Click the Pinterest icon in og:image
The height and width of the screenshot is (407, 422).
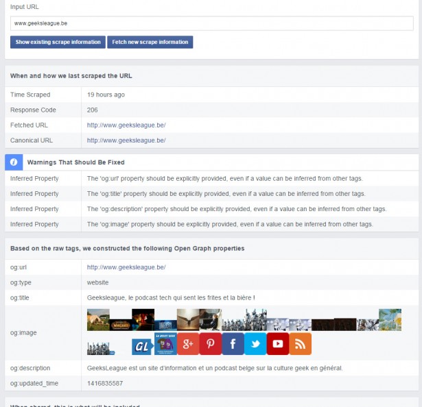(211, 343)
